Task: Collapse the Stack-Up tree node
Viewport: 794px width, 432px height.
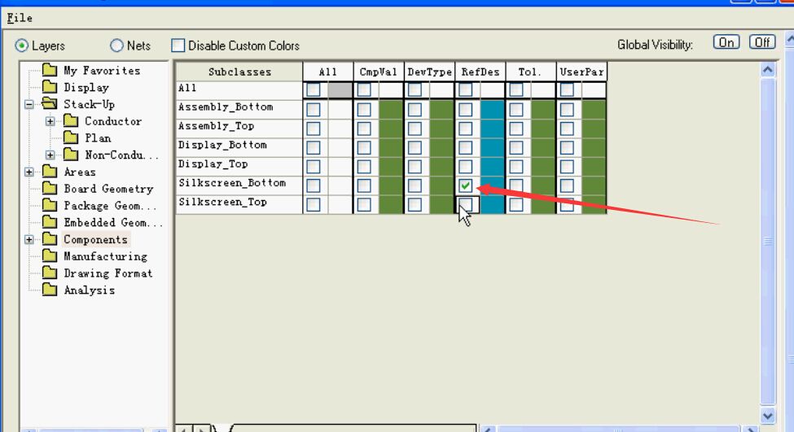Action: coord(29,104)
